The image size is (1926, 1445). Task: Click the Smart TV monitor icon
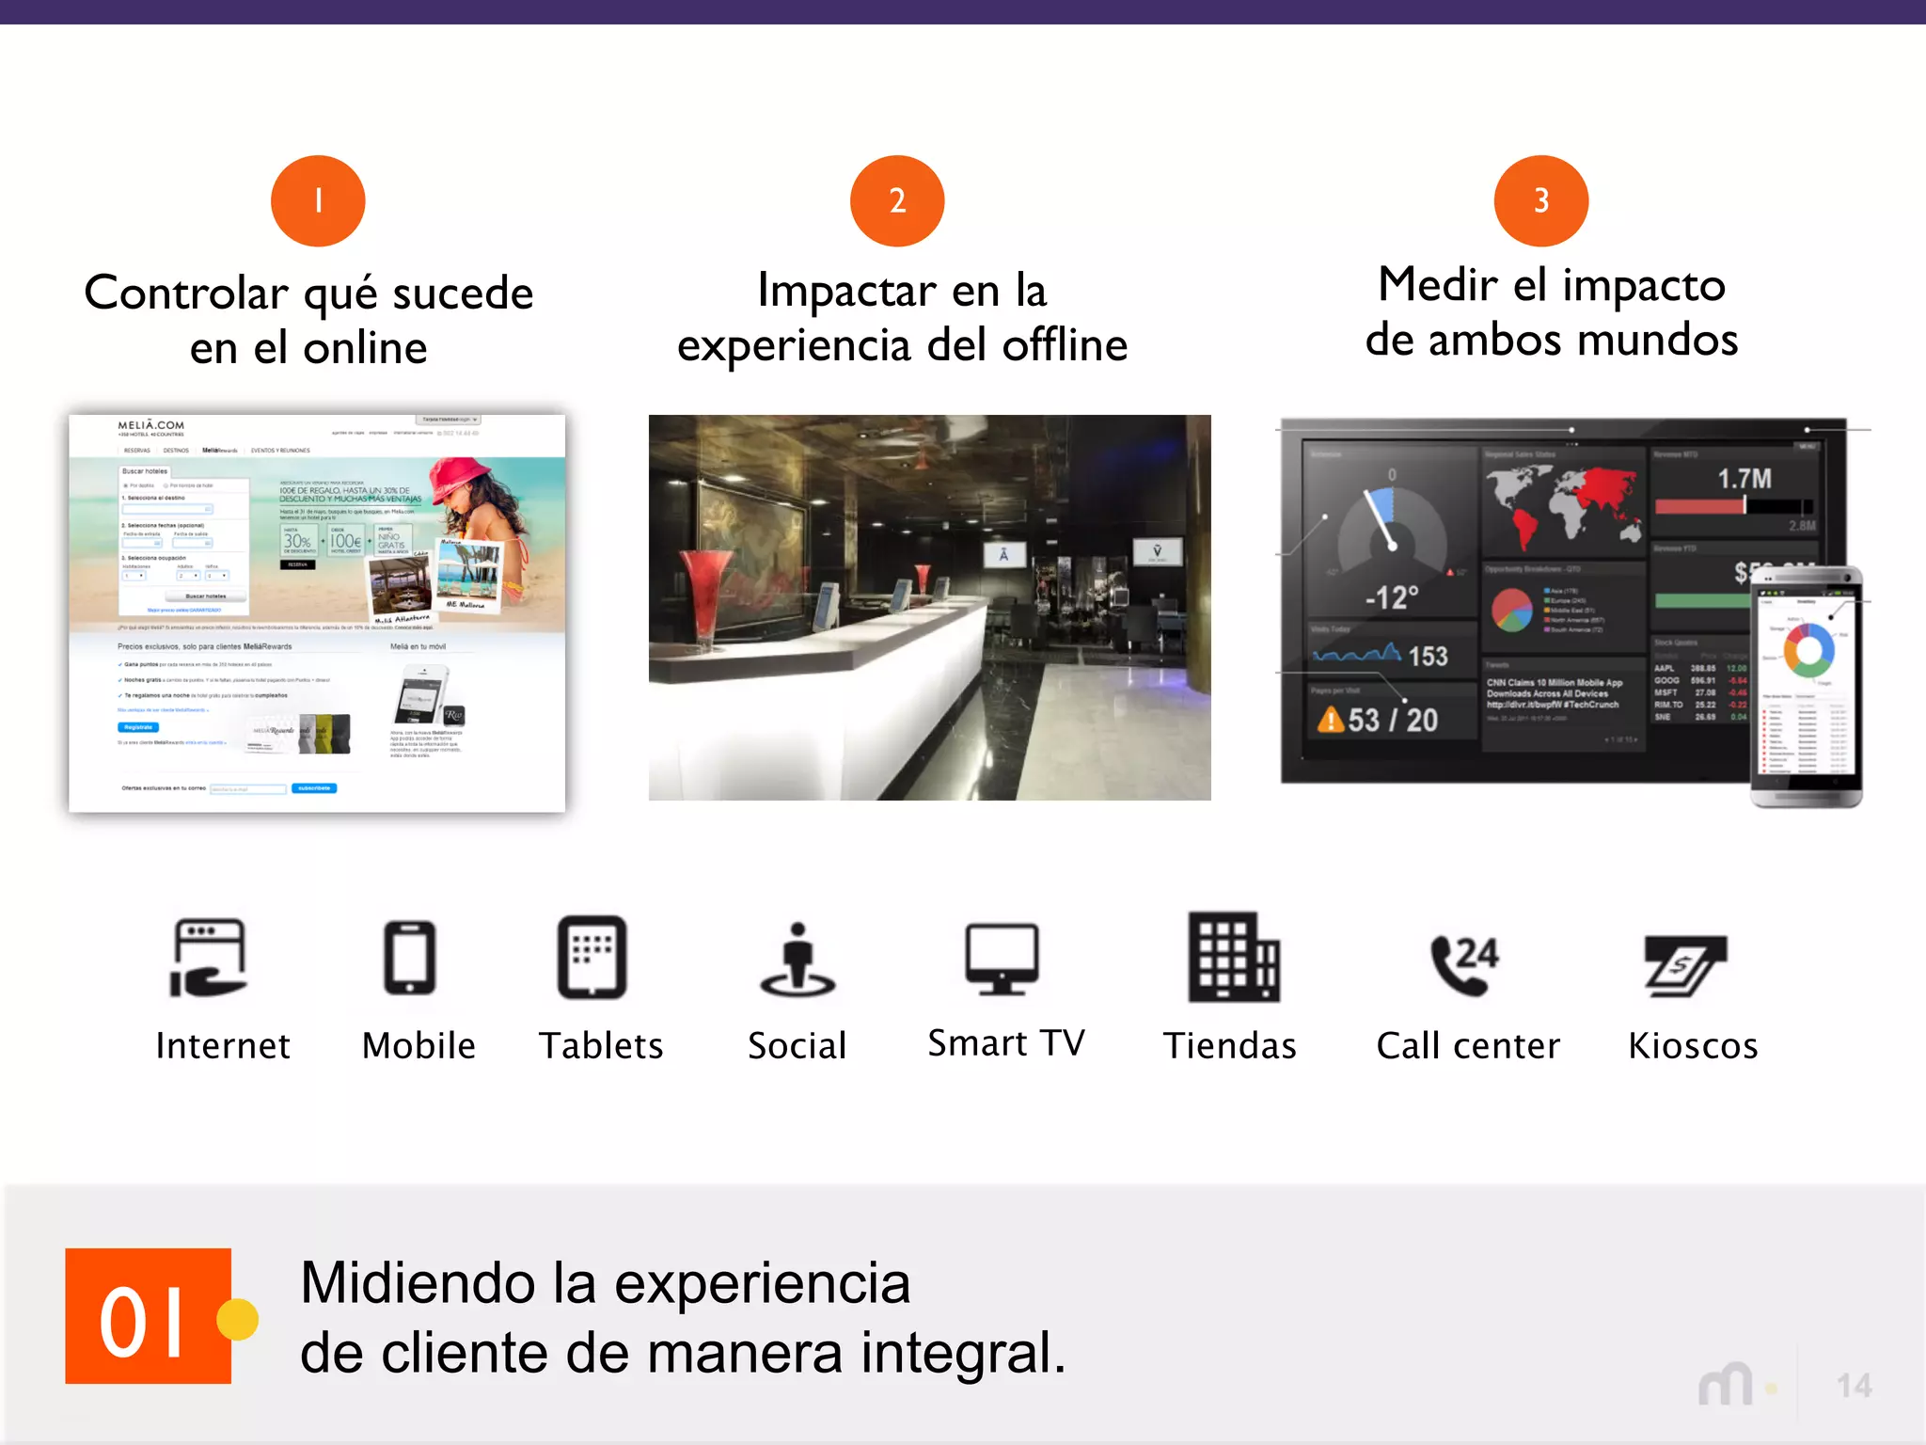point(1002,959)
